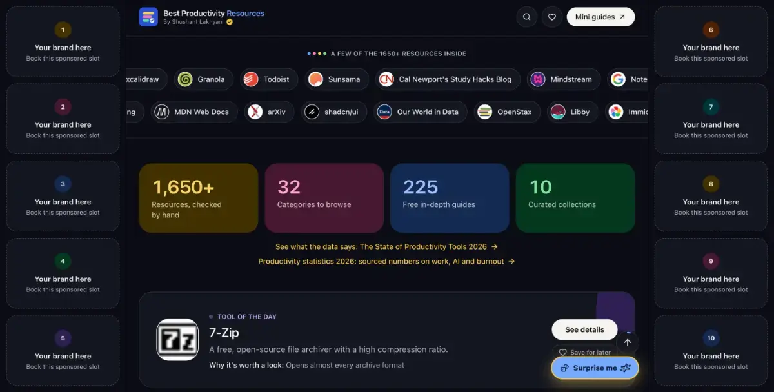Click the scroll-to-top arrow button
The image size is (774, 392).
point(628,342)
